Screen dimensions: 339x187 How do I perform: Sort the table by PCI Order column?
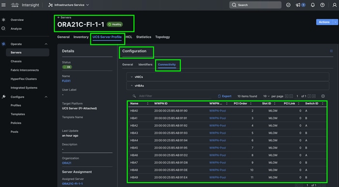[251, 104]
